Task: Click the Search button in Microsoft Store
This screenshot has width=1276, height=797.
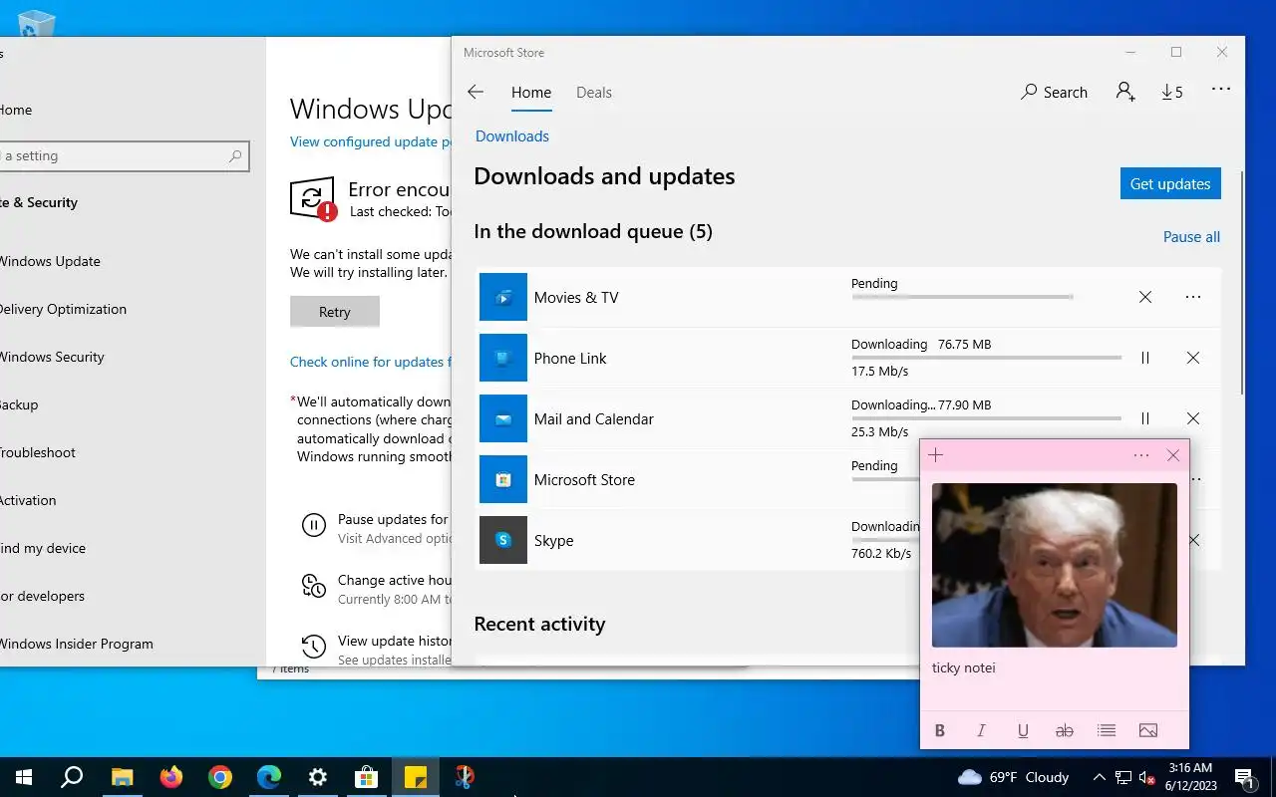Action: pyautogui.click(x=1054, y=92)
